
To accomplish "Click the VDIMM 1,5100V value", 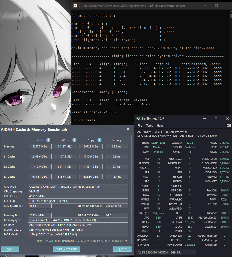I will (224, 177).
